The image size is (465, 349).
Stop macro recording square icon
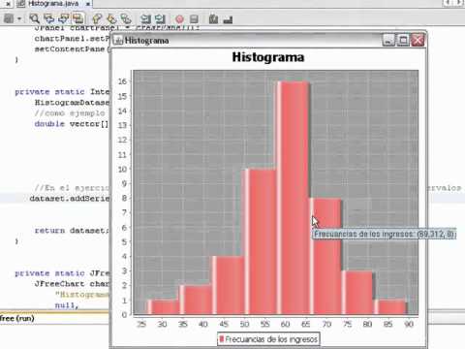click(194, 19)
